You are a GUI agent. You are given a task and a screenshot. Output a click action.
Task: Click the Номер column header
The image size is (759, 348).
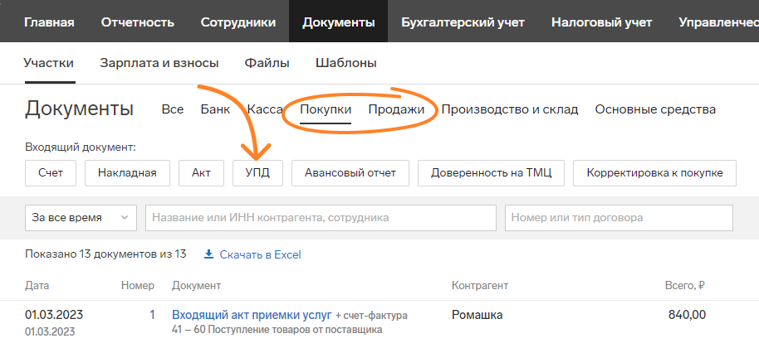click(x=138, y=286)
